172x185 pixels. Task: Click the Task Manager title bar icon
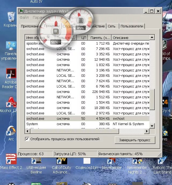point(21,11)
